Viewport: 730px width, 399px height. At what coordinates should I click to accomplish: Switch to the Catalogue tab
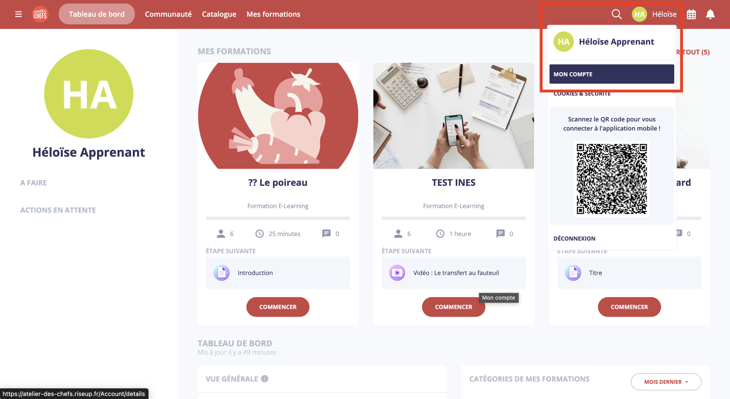click(219, 14)
